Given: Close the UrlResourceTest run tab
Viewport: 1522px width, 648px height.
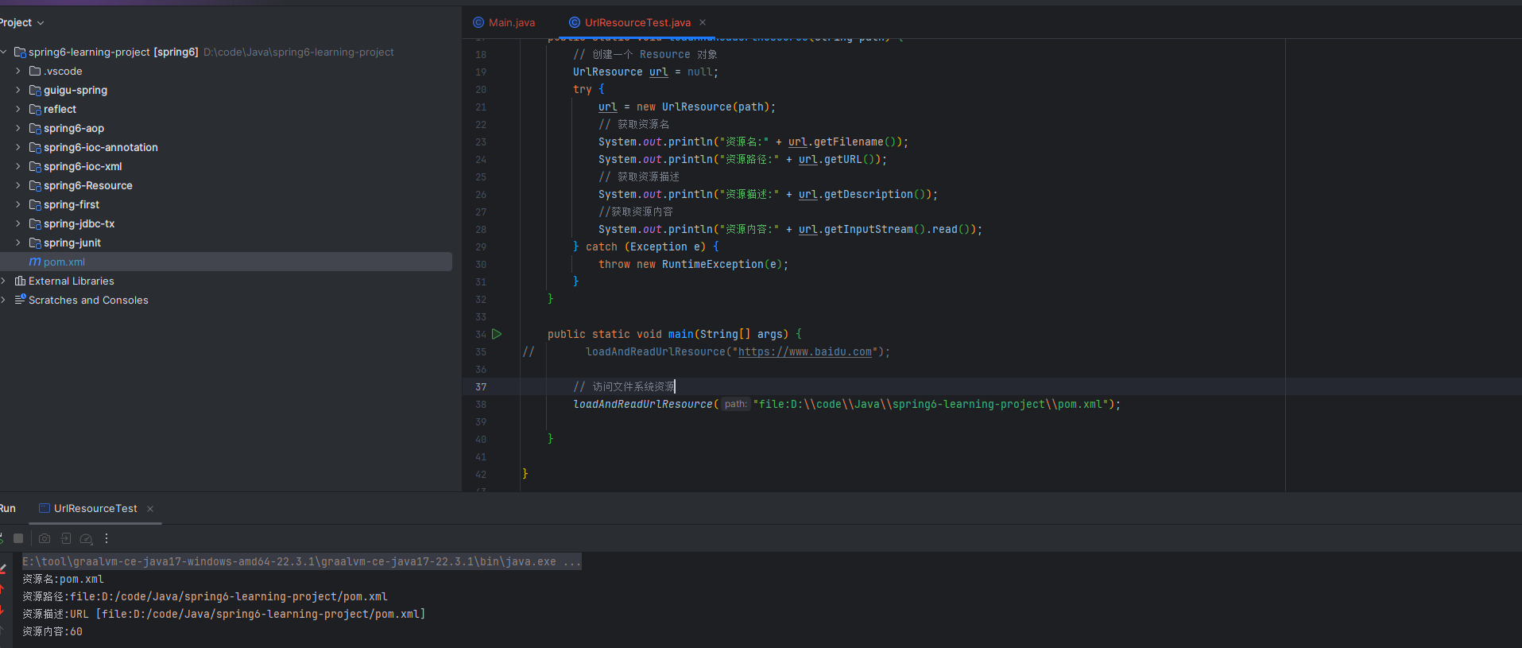Looking at the screenshot, I should (x=150, y=509).
